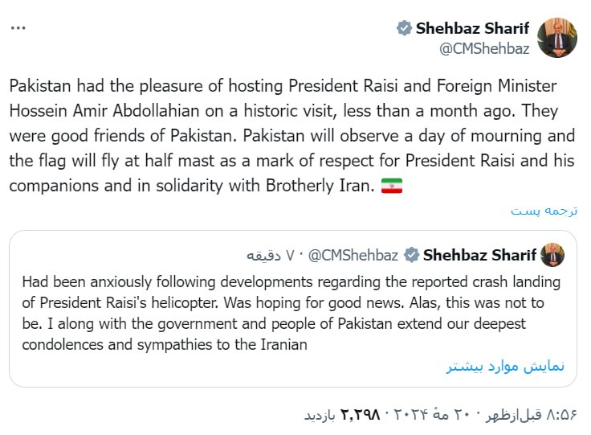Open Shehbaz Sharif's large profile picture
The width and height of the screenshot is (591, 435).
pyautogui.click(x=557, y=38)
